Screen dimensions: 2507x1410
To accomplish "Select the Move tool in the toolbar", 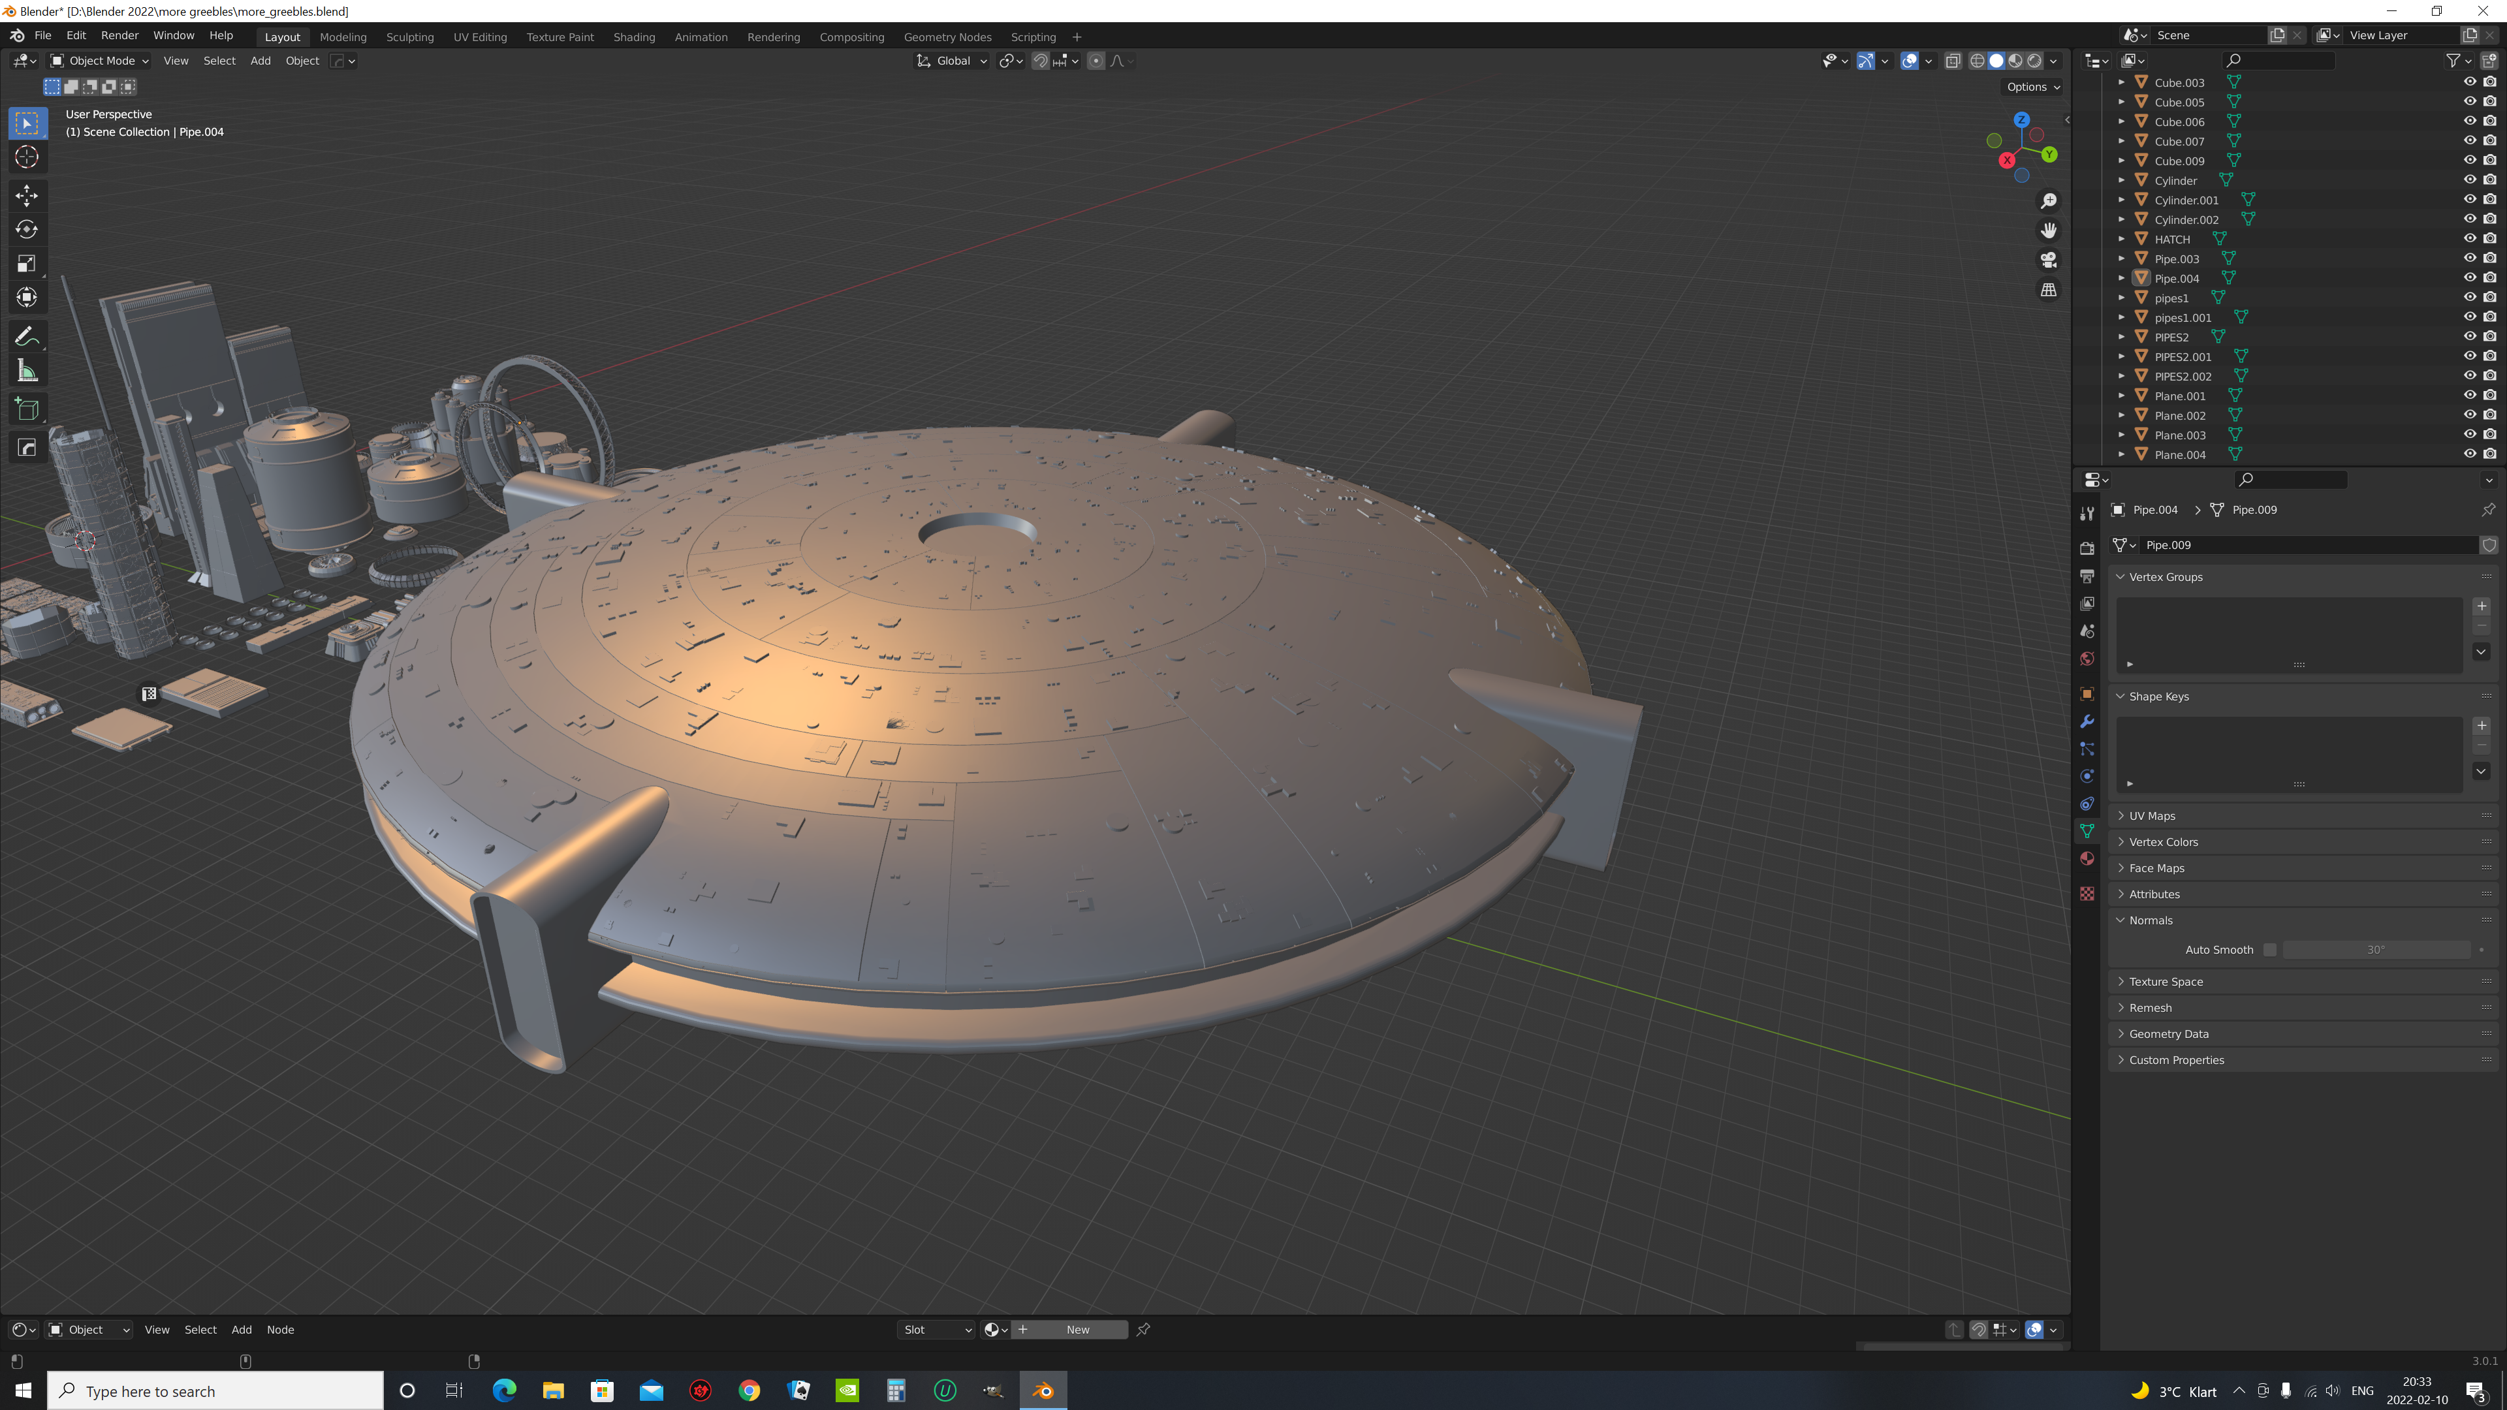I will pos(26,196).
